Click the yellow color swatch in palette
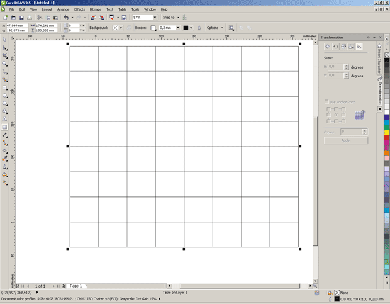 pos(387,133)
